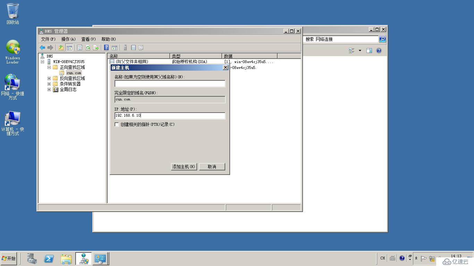Open the Properties toolbar icon
Screen dimensions: 474x266
click(x=79, y=48)
